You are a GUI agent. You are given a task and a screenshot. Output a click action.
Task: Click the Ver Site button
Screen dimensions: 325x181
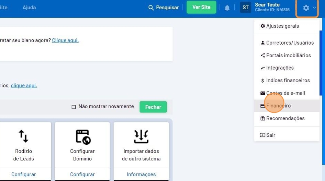pyautogui.click(x=201, y=7)
